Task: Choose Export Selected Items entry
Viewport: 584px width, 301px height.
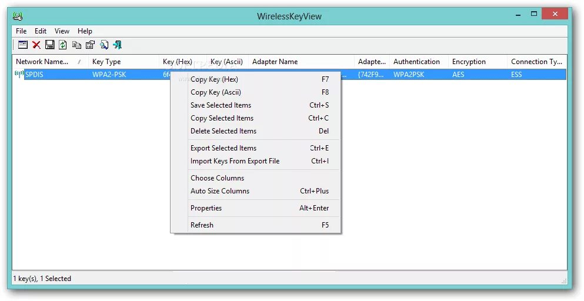Action: pos(255,148)
